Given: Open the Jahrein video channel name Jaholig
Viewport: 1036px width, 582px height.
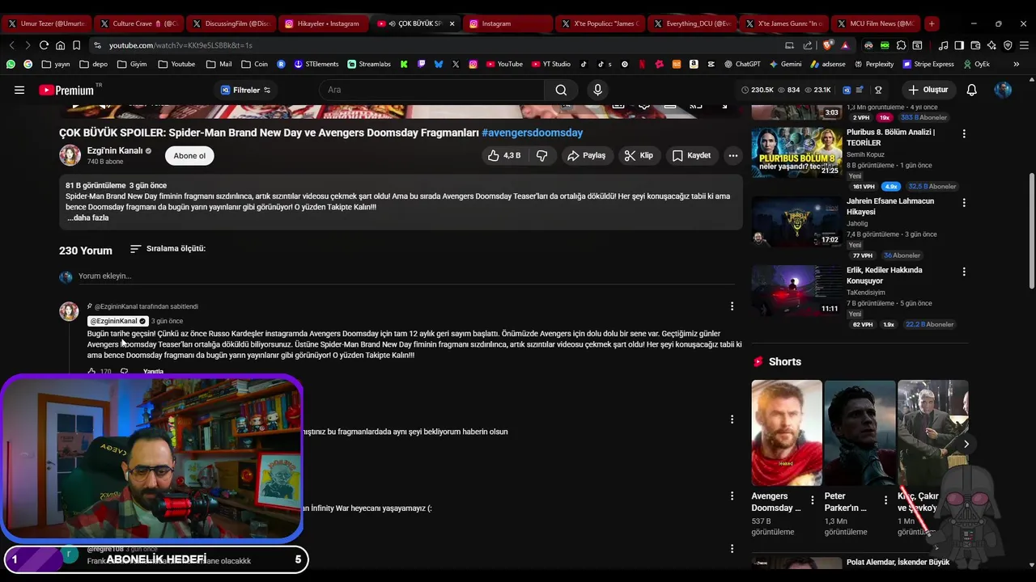Looking at the screenshot, I should point(857,224).
